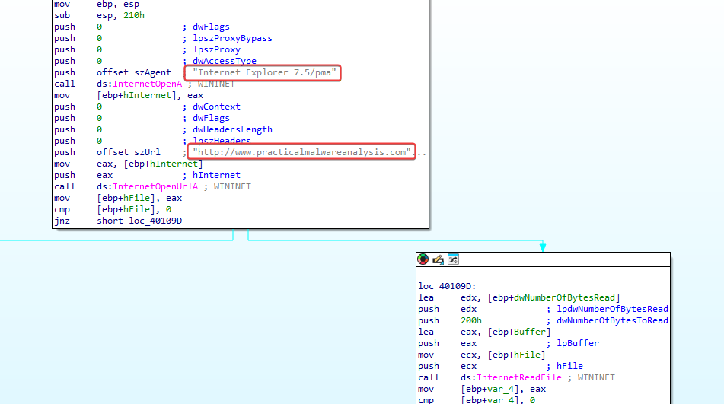The height and width of the screenshot is (404, 724).
Task: Click the 'lpdwNumberOfBytesRead' comment
Action: click(x=612, y=309)
